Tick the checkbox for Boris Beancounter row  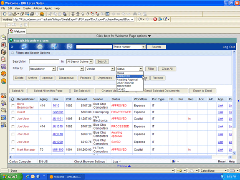pos(13,106)
